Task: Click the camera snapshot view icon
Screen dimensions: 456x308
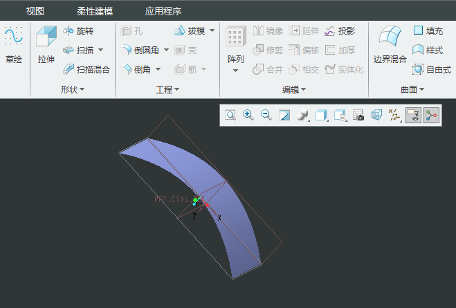Action: click(358, 115)
